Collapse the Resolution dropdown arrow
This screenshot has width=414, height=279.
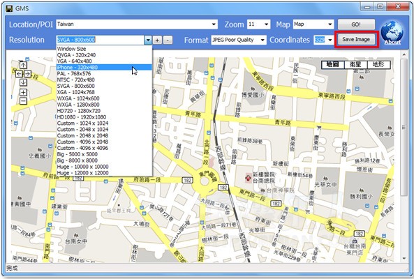pyautogui.click(x=148, y=40)
